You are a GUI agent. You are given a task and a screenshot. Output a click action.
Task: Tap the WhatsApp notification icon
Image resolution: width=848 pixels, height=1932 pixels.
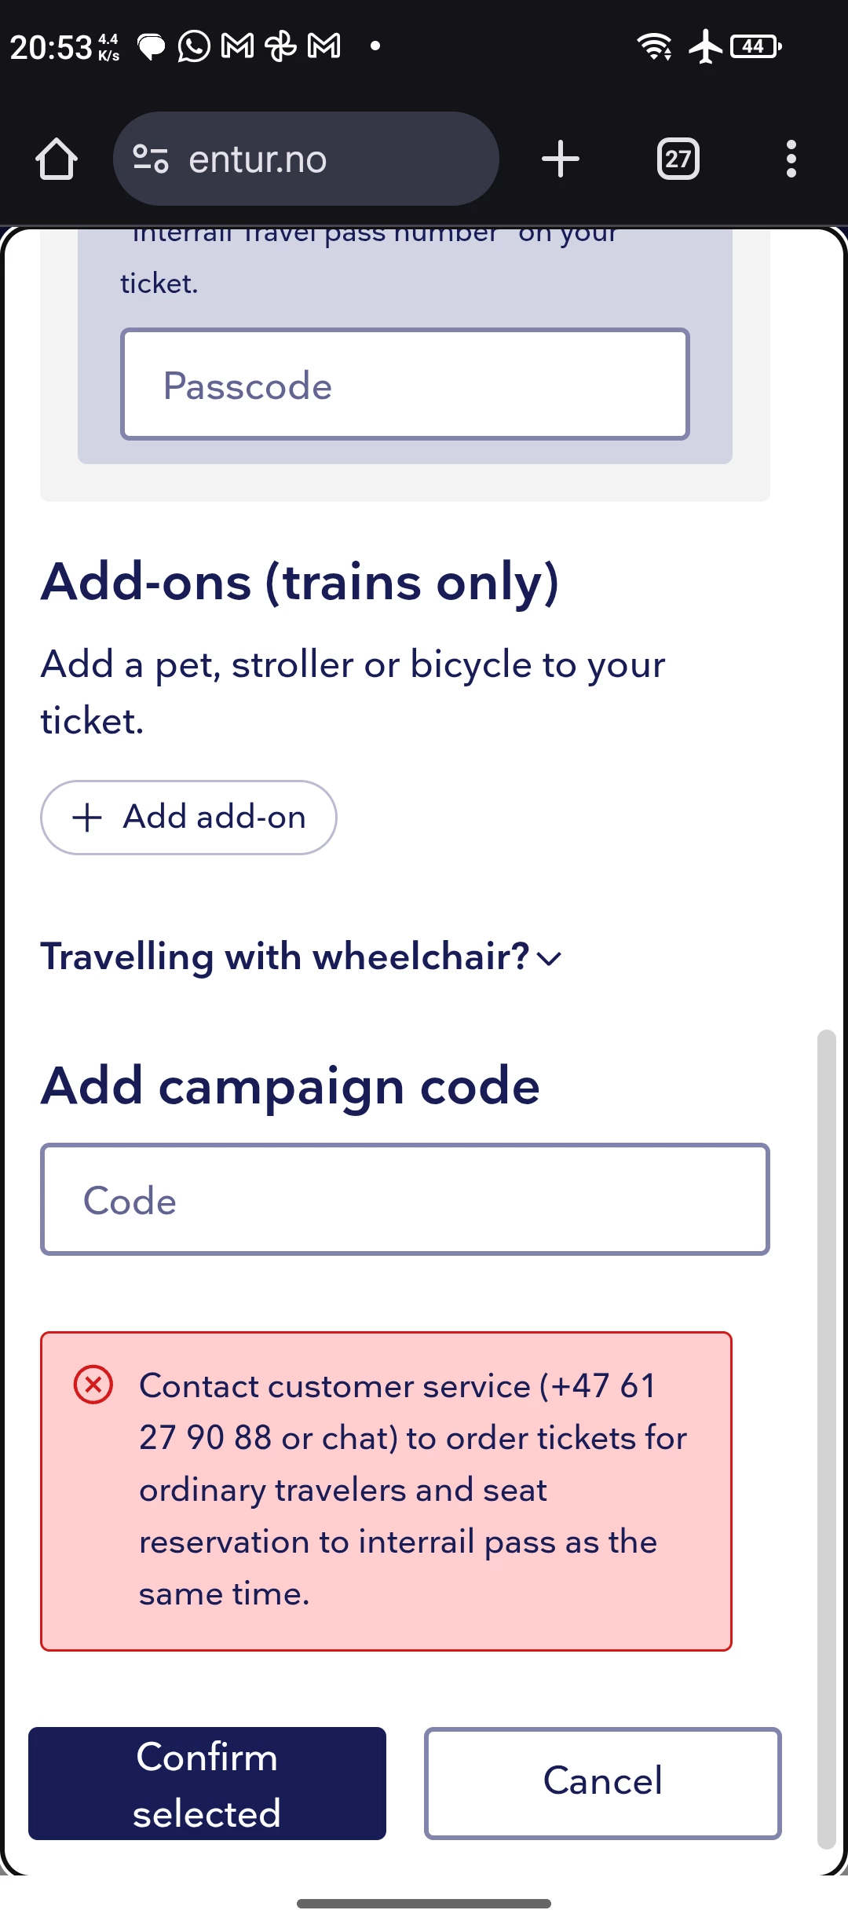(194, 46)
